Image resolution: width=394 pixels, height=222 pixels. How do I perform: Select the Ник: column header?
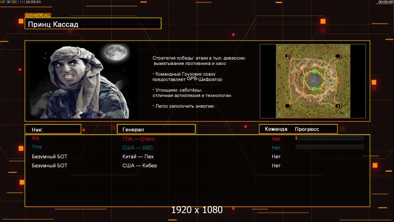coord(53,129)
